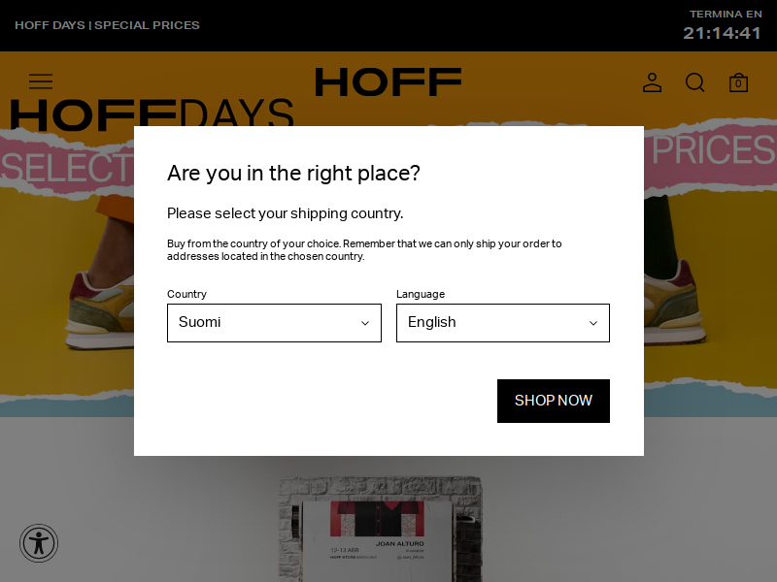
Task: Expand the Language dropdown showing English
Action: (x=503, y=323)
